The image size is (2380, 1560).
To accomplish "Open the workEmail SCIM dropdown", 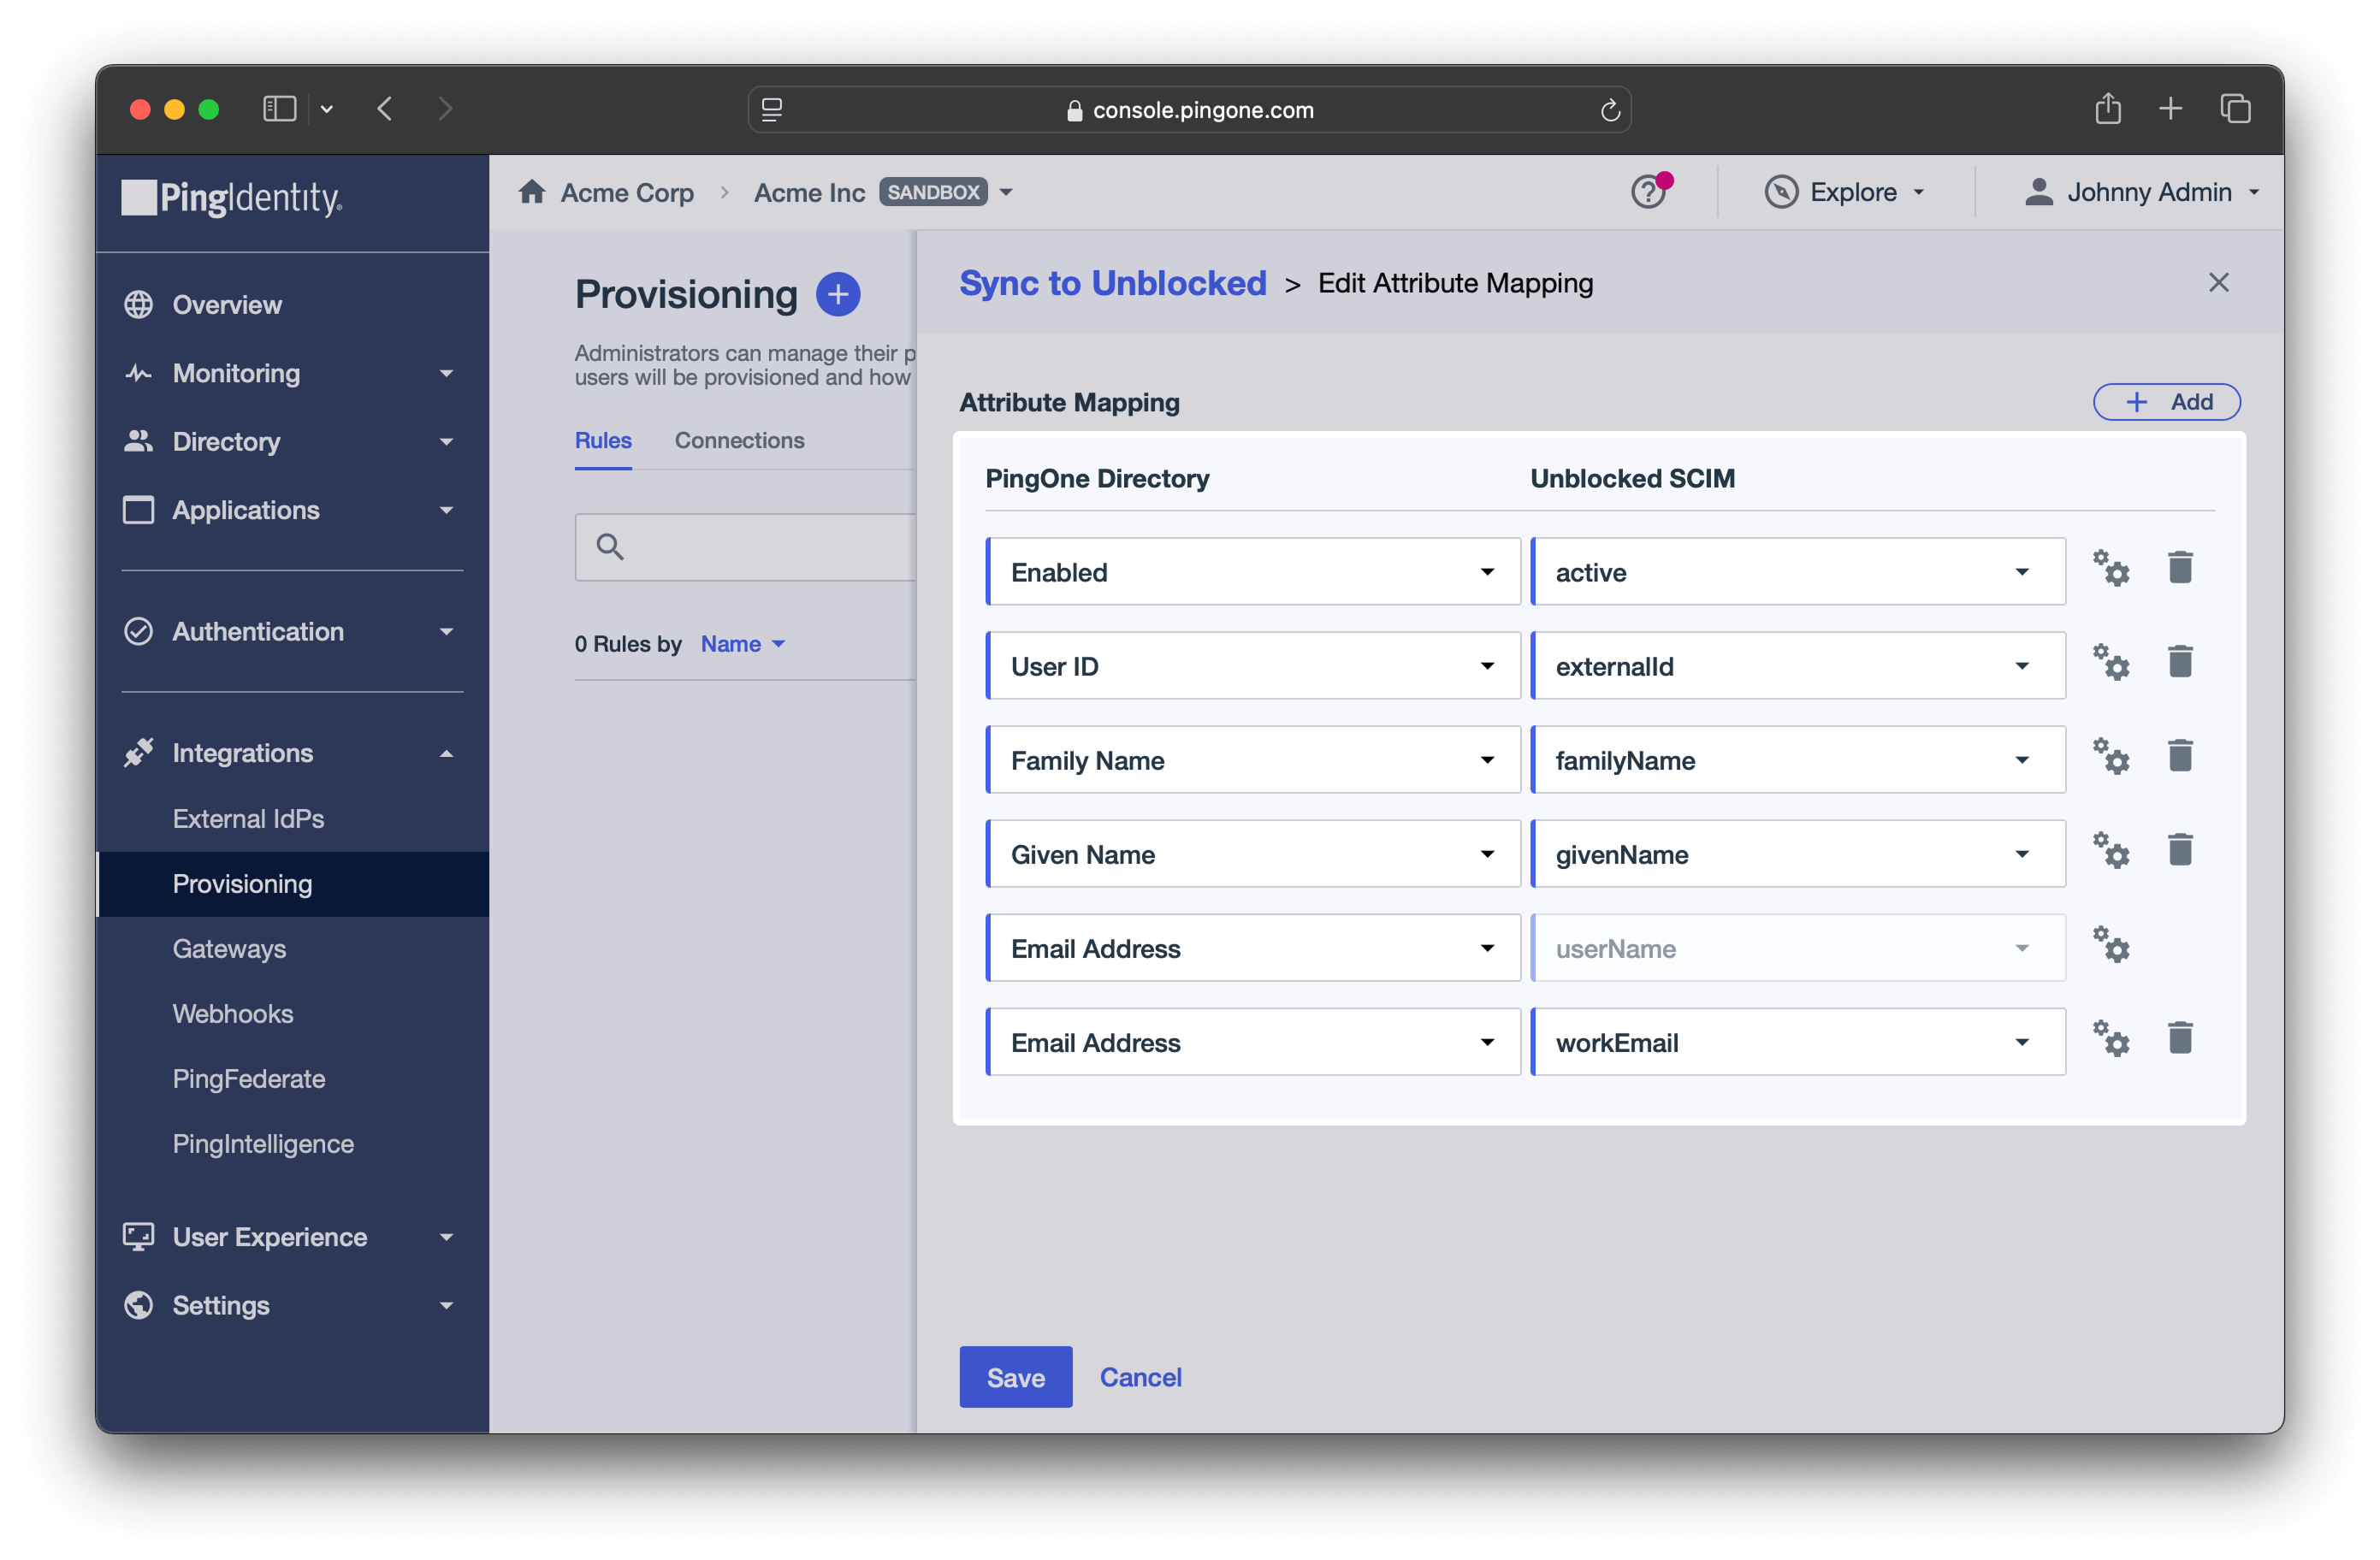I will click(x=1798, y=1042).
